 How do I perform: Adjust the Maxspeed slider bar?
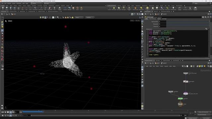188,24
